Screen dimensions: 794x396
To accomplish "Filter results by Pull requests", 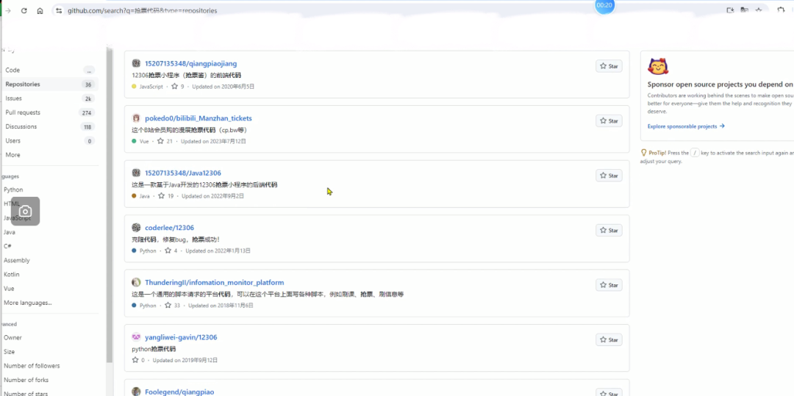I will point(50,113).
